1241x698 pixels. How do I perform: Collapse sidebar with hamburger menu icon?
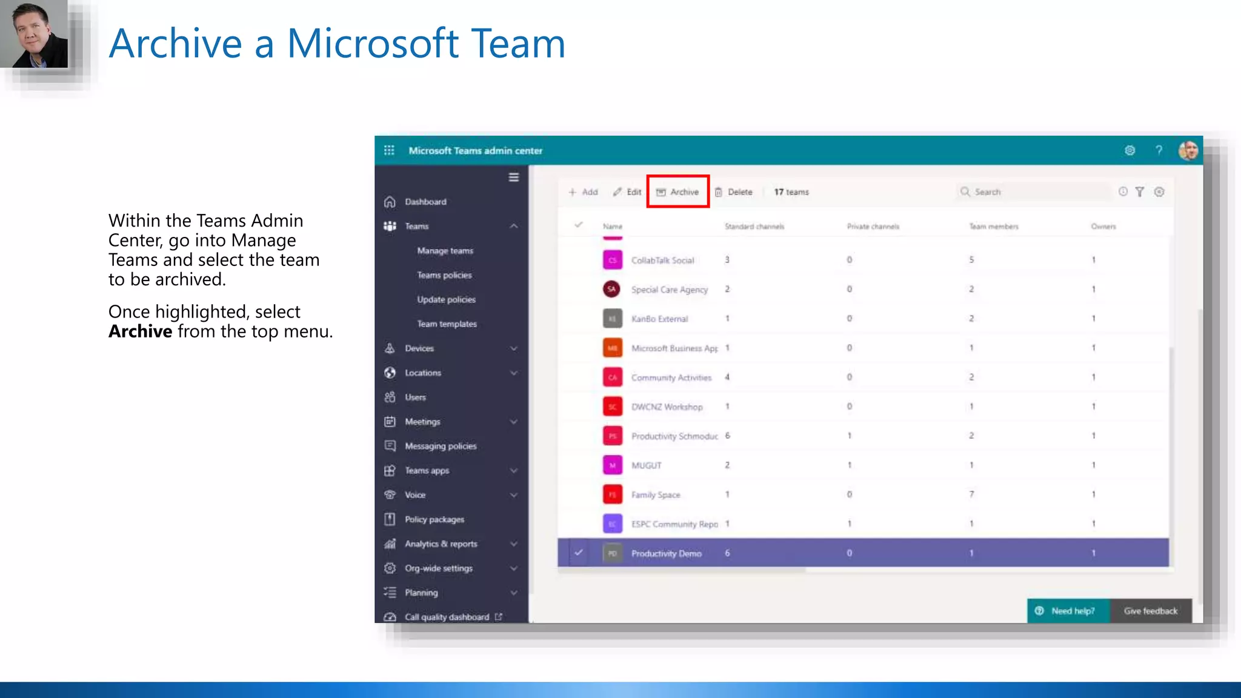pos(514,177)
